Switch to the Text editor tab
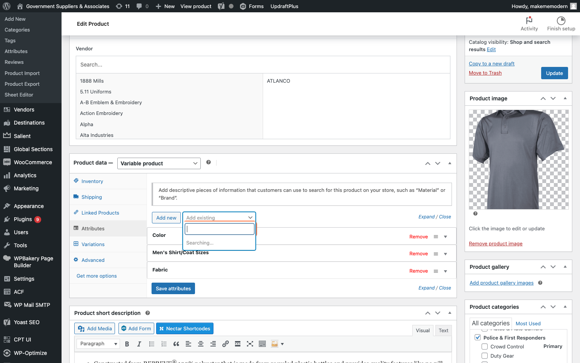The image size is (580, 363). [x=443, y=330]
